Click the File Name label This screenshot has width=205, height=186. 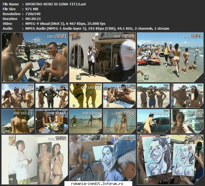[x=11, y=4]
